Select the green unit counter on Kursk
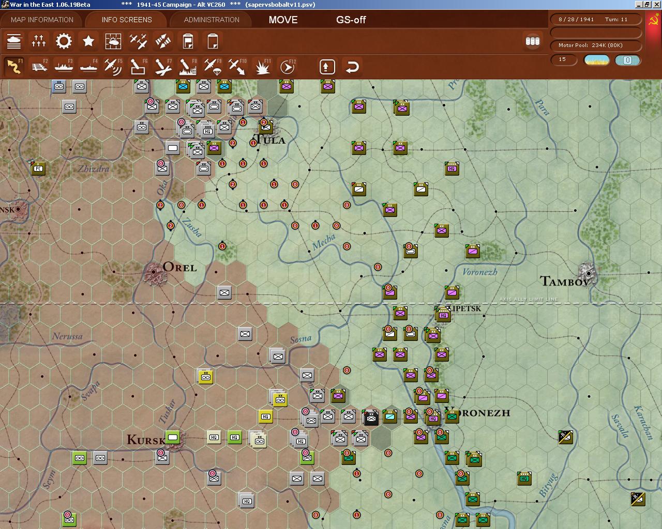 173,438
